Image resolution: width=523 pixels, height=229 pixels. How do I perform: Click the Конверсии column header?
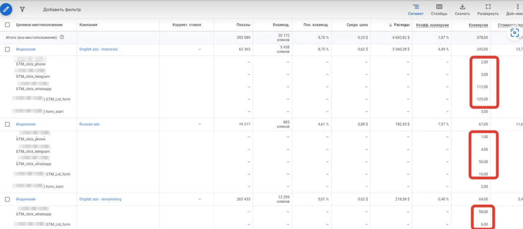[478, 25]
